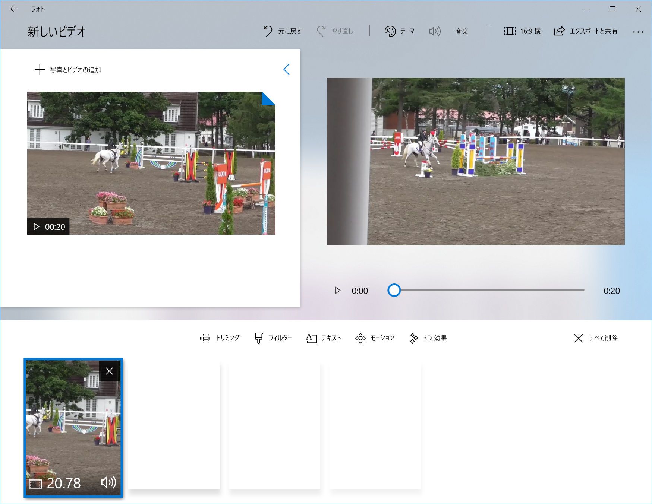Collapse the media panel with the chevron
This screenshot has height=504, width=652.
click(287, 69)
